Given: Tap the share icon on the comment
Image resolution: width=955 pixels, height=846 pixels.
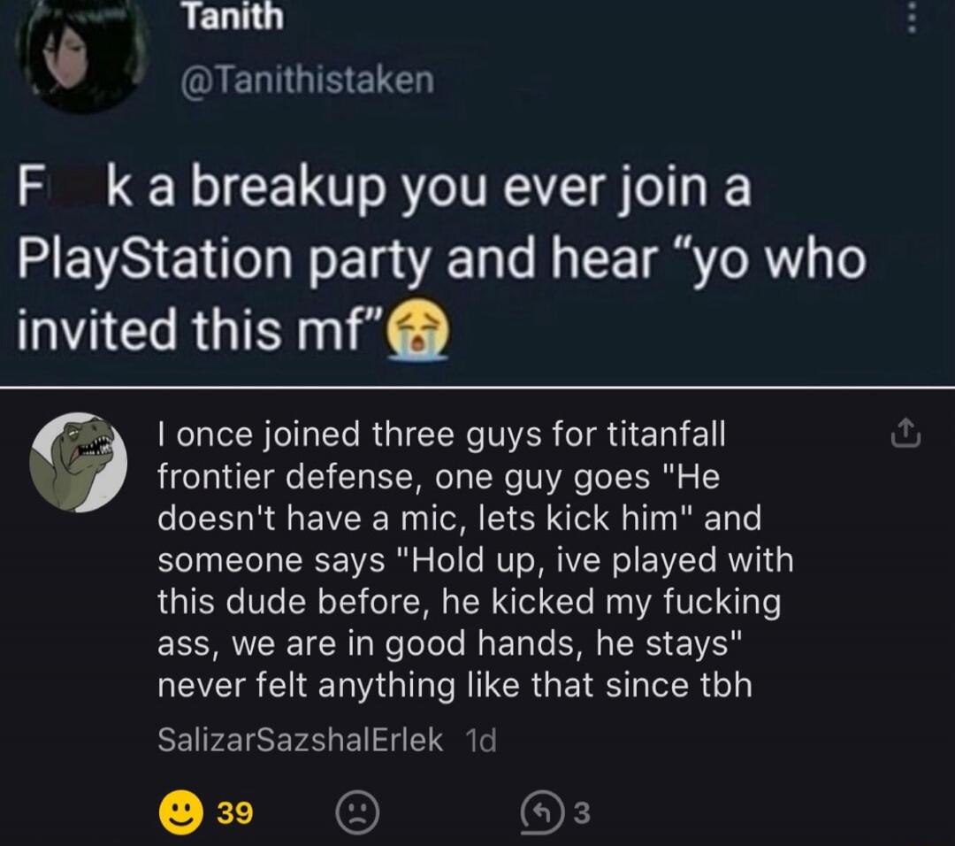Looking at the screenshot, I should pos(905,433).
